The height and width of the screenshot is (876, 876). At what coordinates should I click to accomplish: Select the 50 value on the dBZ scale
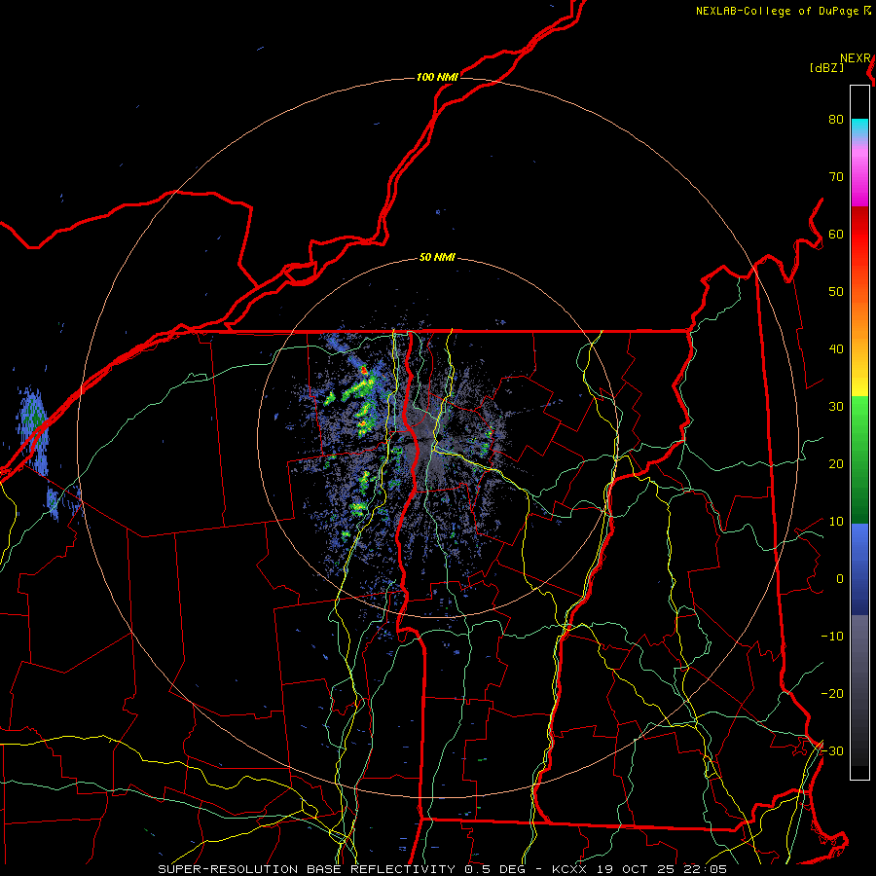836,292
